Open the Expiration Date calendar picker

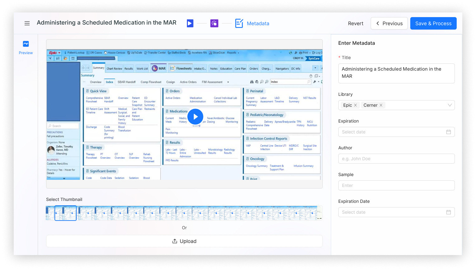pos(449,212)
